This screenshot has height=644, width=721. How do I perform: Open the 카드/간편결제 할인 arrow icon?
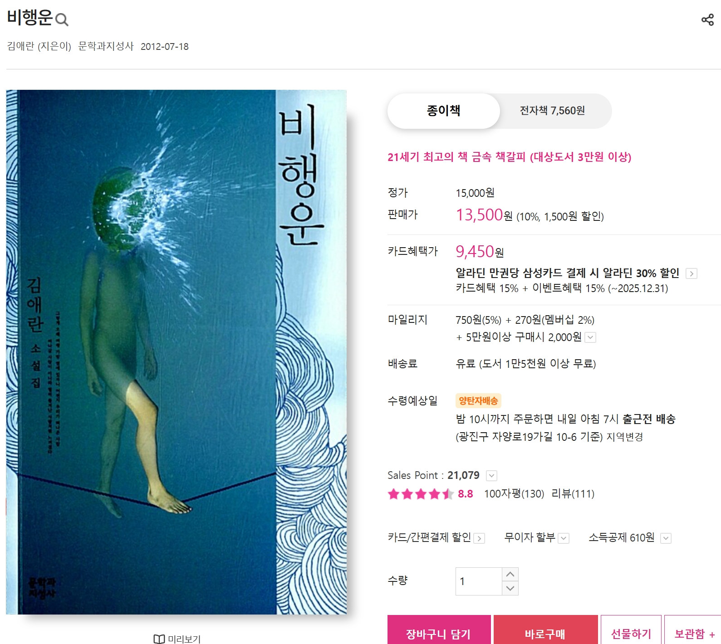pyautogui.click(x=479, y=538)
